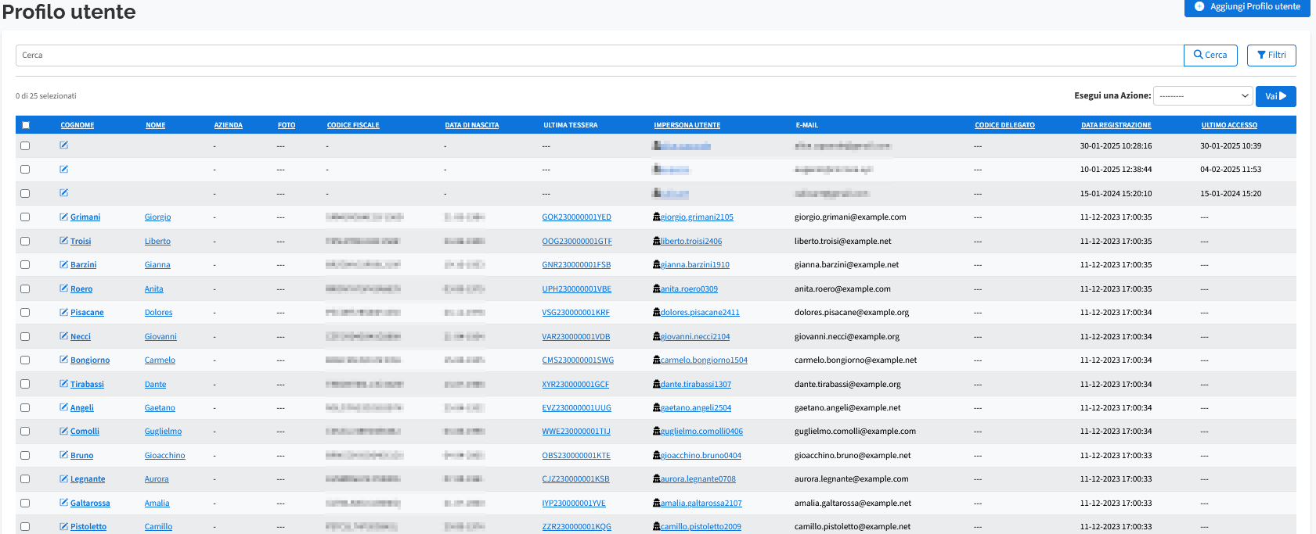Open edit icon for Necci row

(63, 336)
